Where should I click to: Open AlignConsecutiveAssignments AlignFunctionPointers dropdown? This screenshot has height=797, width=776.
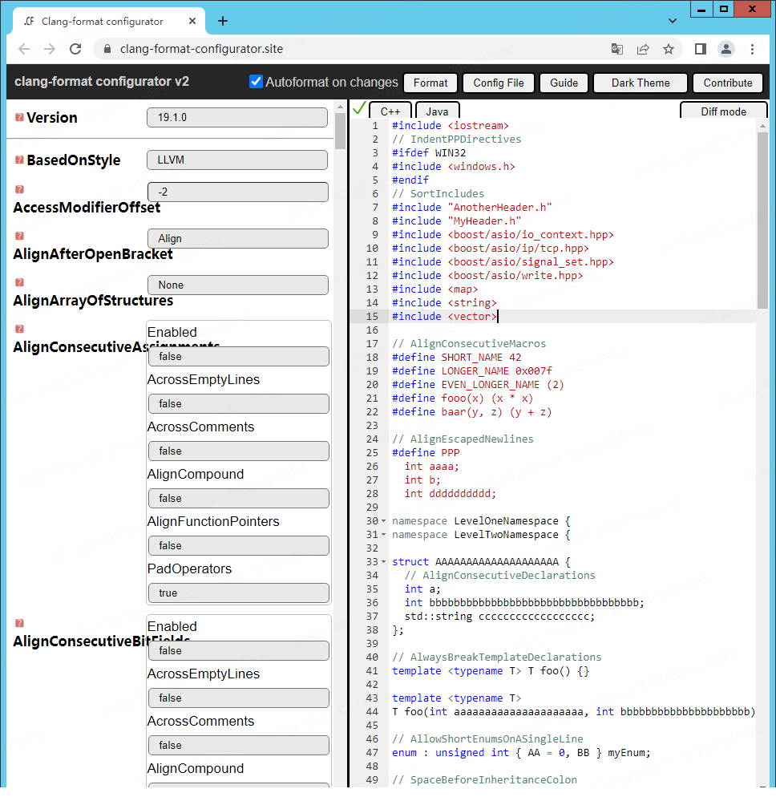click(239, 545)
